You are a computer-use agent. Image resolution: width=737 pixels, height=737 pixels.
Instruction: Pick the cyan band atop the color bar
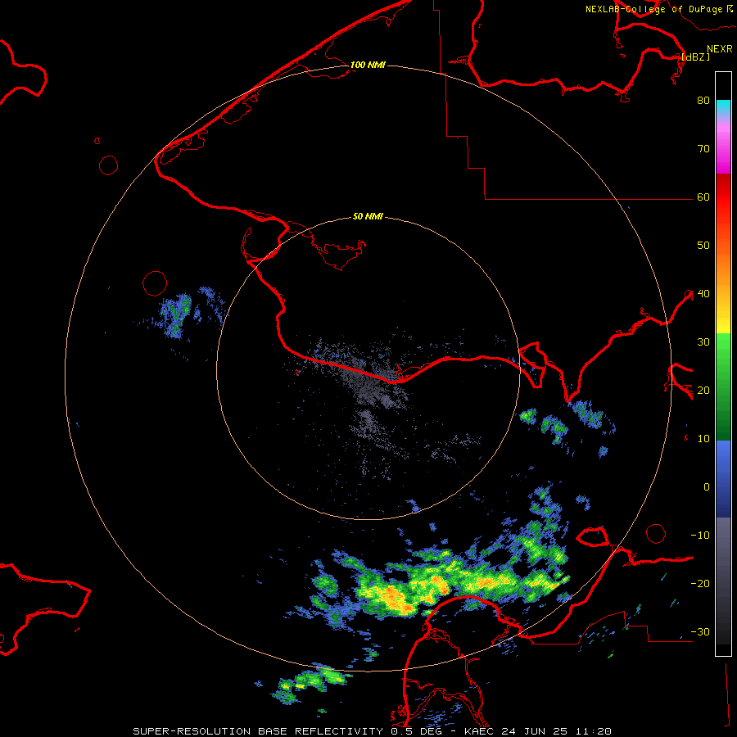(x=723, y=106)
